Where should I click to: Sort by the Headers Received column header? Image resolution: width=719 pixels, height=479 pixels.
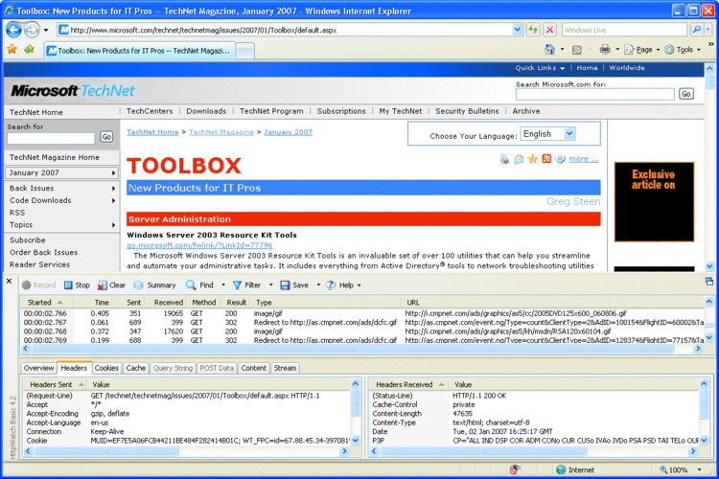409,384
